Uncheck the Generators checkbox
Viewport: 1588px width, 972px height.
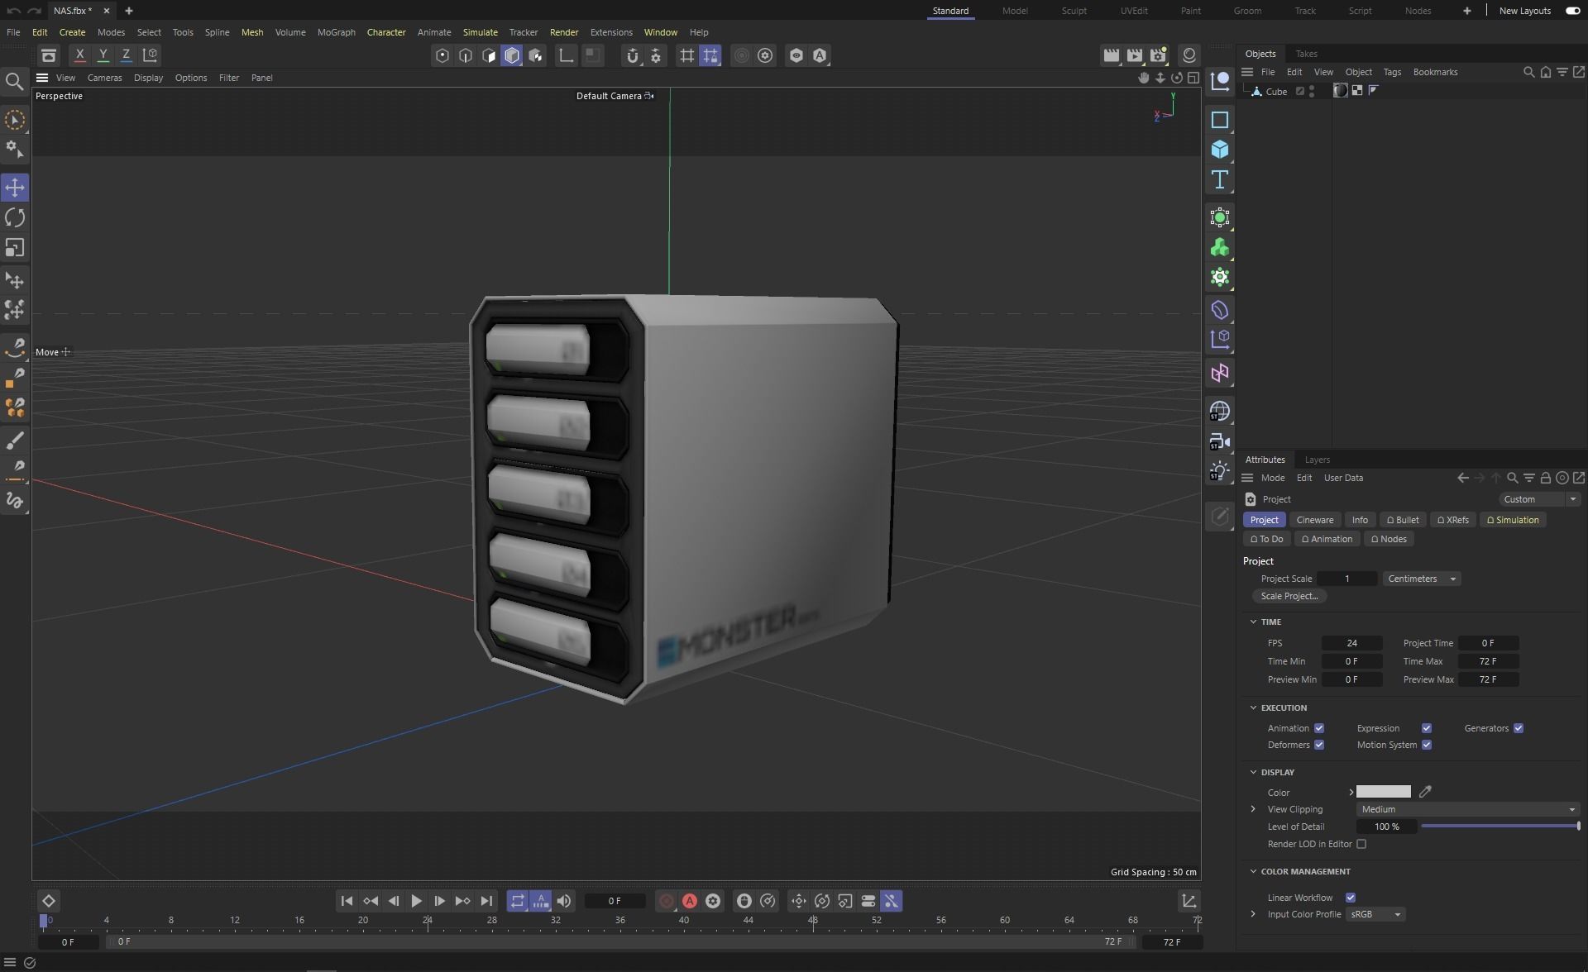point(1518,728)
